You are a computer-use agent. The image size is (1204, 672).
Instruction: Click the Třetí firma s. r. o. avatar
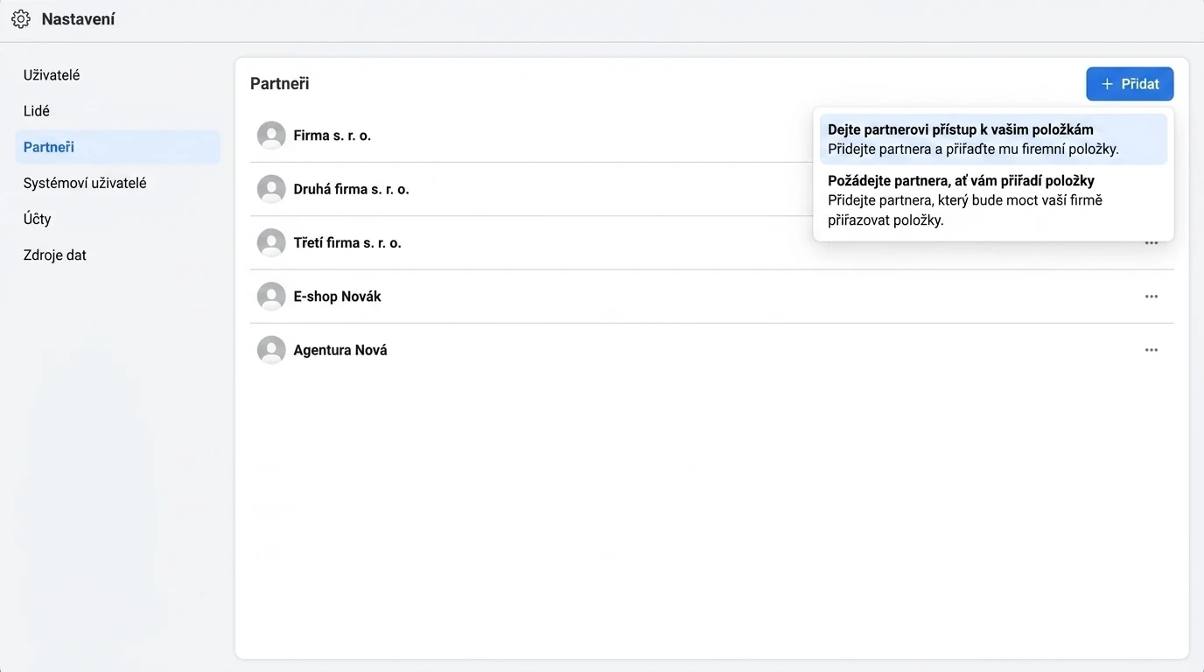click(x=271, y=242)
